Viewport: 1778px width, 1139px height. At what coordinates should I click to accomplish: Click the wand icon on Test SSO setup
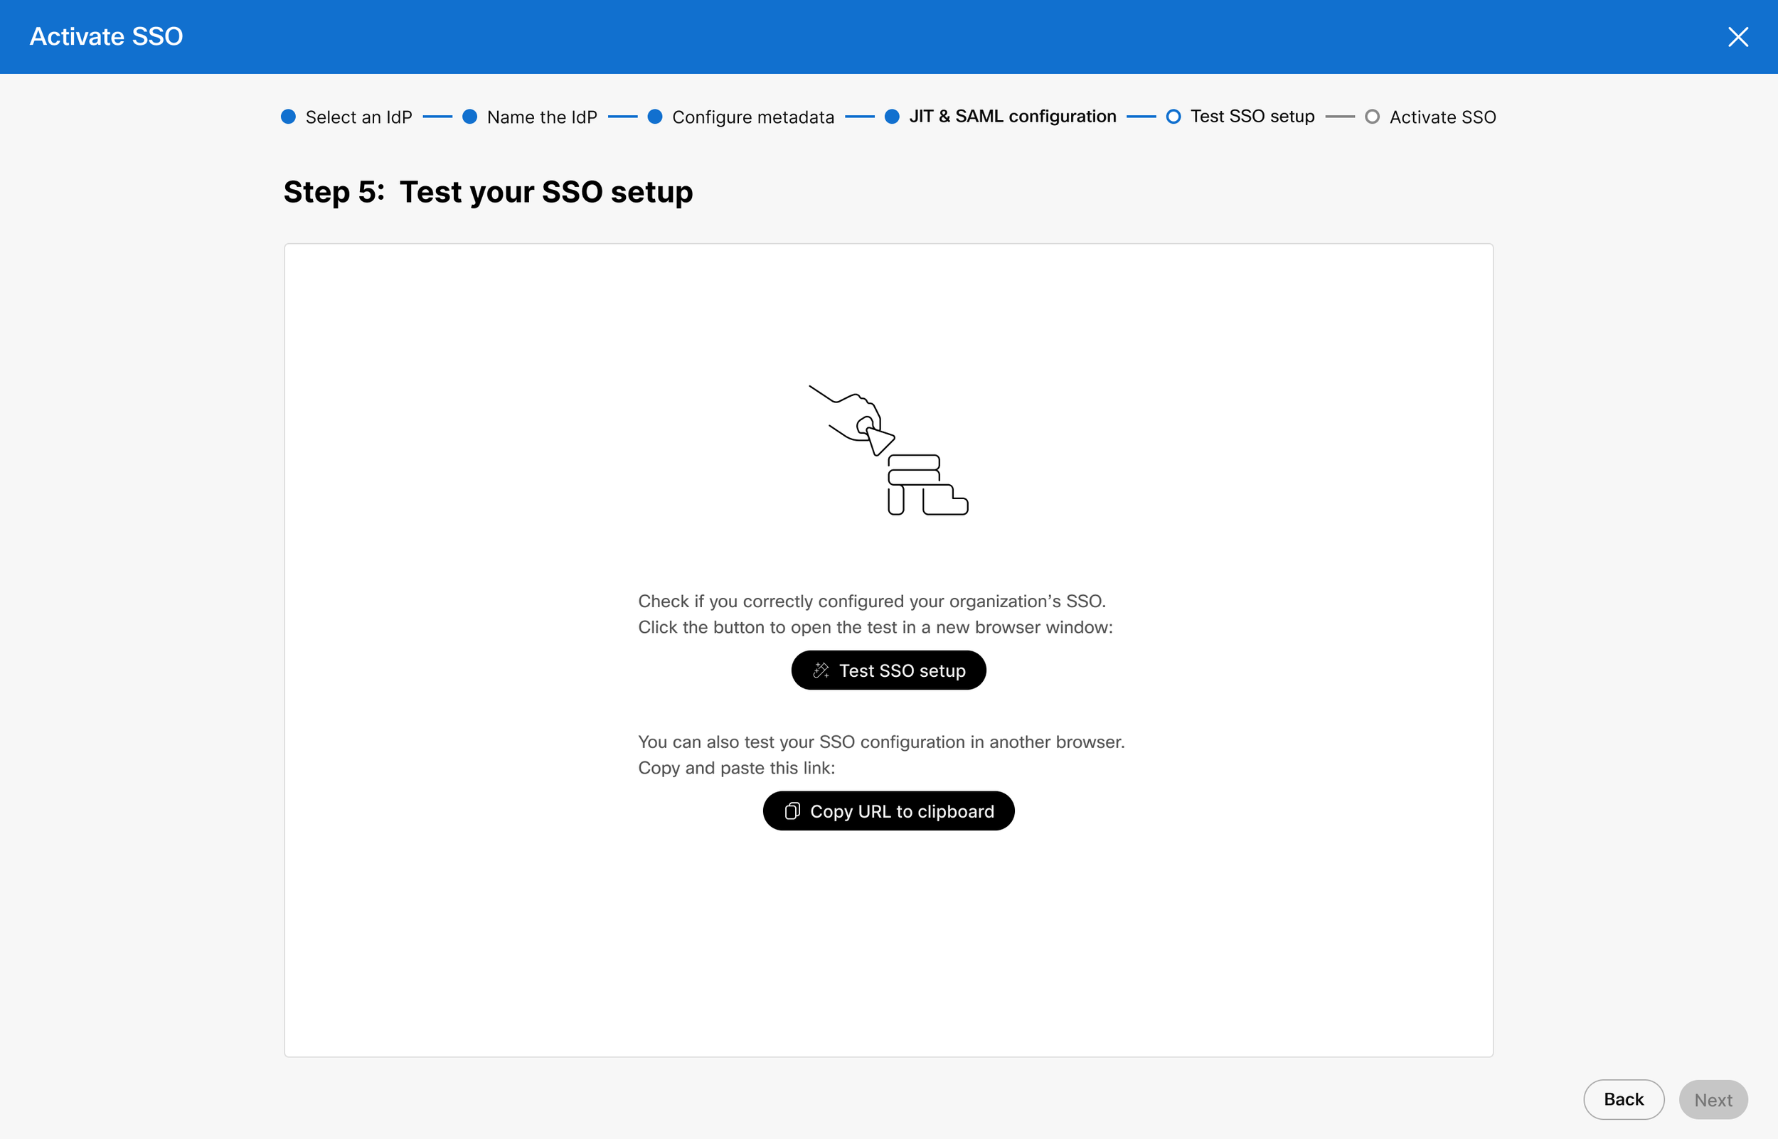(x=821, y=670)
